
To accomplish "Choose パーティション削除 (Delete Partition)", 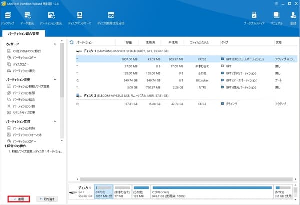I will point(21,128).
